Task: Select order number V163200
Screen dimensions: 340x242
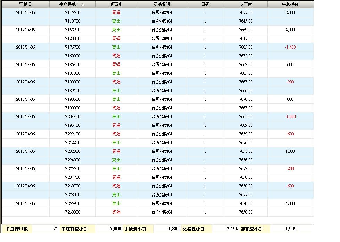Action: tap(72, 30)
